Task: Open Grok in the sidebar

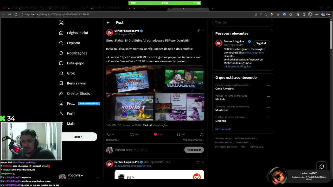Action: tap(67, 73)
